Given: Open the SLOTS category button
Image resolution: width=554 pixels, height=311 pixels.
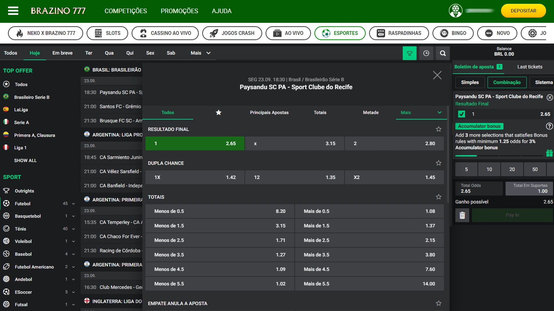Looking at the screenshot, I should 107,33.
